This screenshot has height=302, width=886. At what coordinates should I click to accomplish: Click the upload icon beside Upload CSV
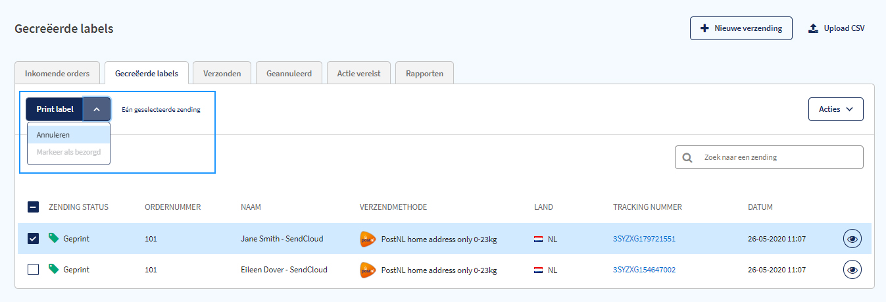(x=813, y=28)
